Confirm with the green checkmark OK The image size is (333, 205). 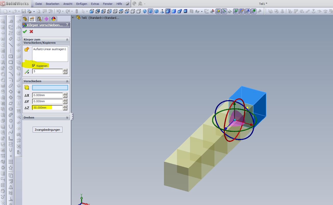click(25, 32)
